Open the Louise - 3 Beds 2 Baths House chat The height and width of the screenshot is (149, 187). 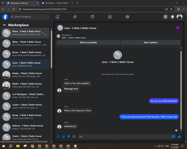[25, 106]
